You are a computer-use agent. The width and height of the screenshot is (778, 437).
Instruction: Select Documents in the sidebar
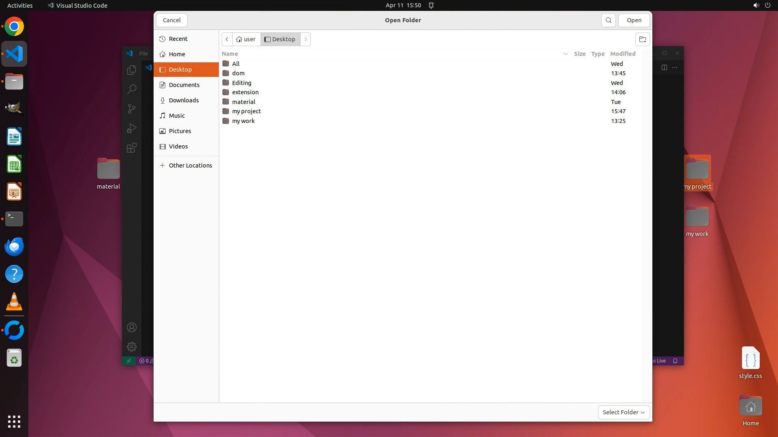coord(184,85)
